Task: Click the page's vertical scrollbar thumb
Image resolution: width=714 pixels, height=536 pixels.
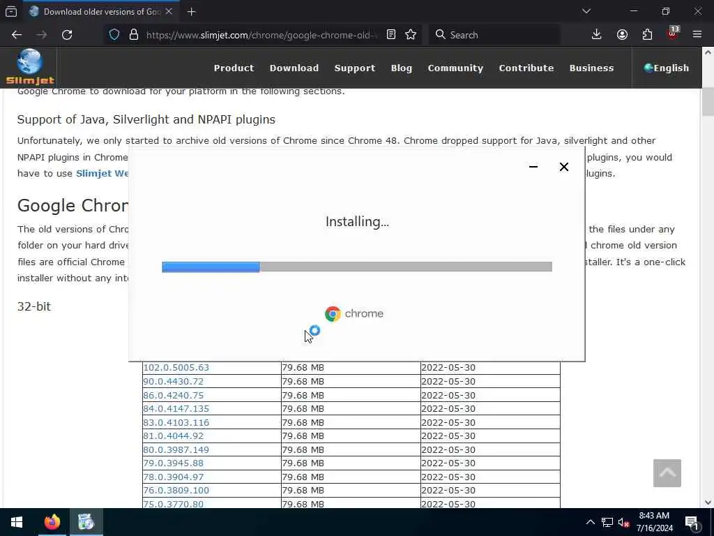Action: [708, 102]
